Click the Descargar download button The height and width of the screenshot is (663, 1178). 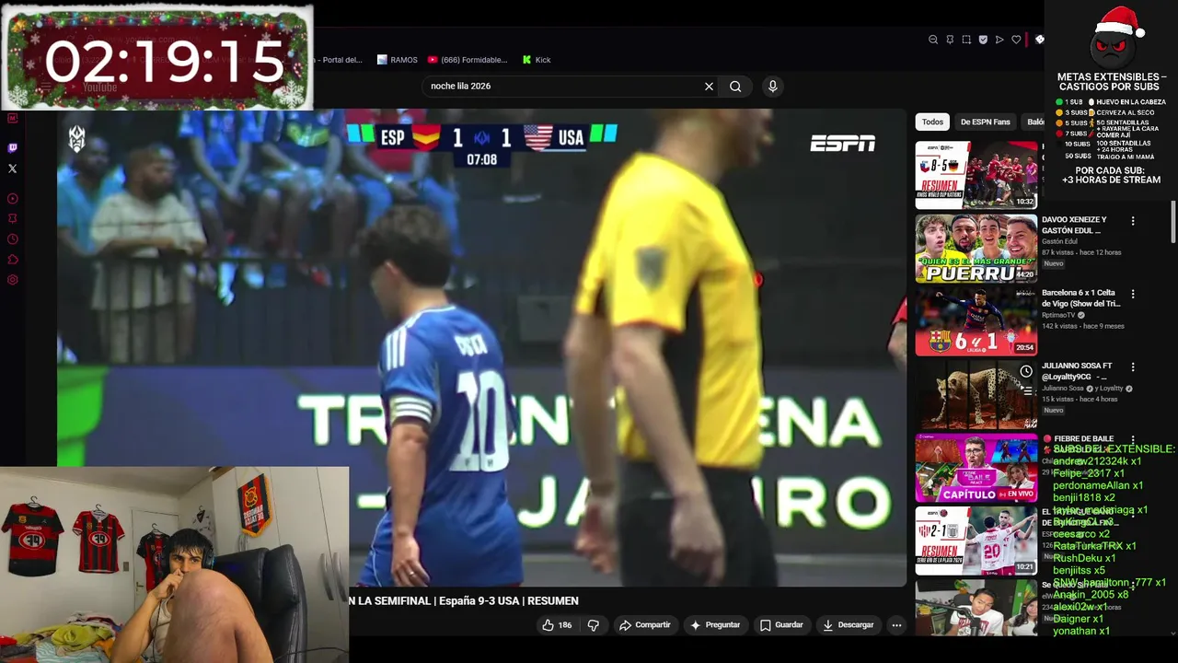click(848, 625)
